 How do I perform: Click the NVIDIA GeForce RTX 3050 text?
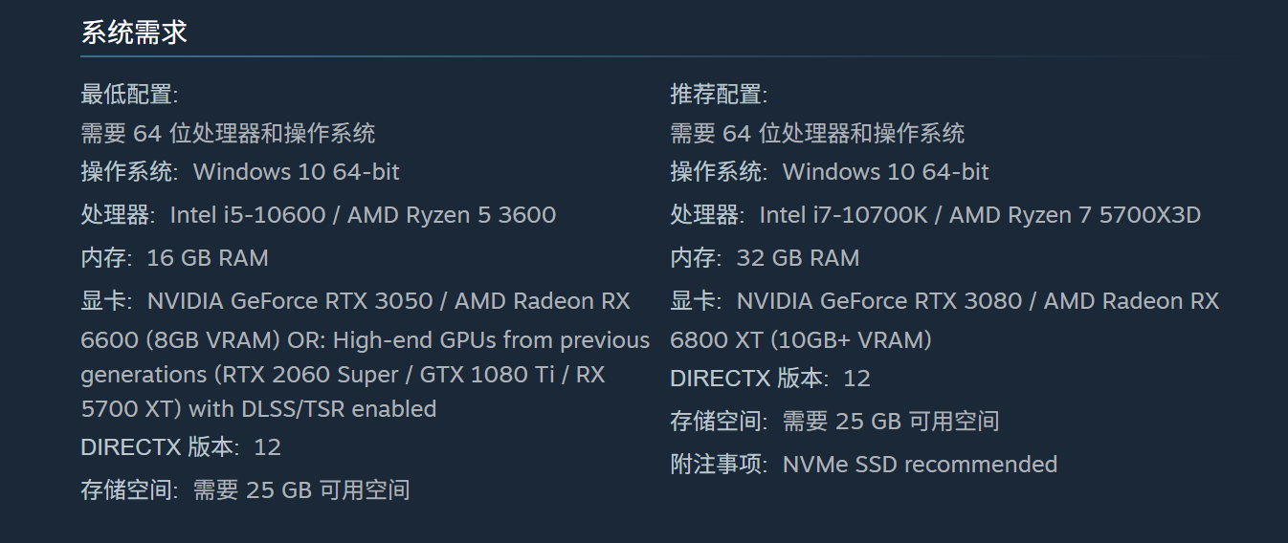pos(290,301)
